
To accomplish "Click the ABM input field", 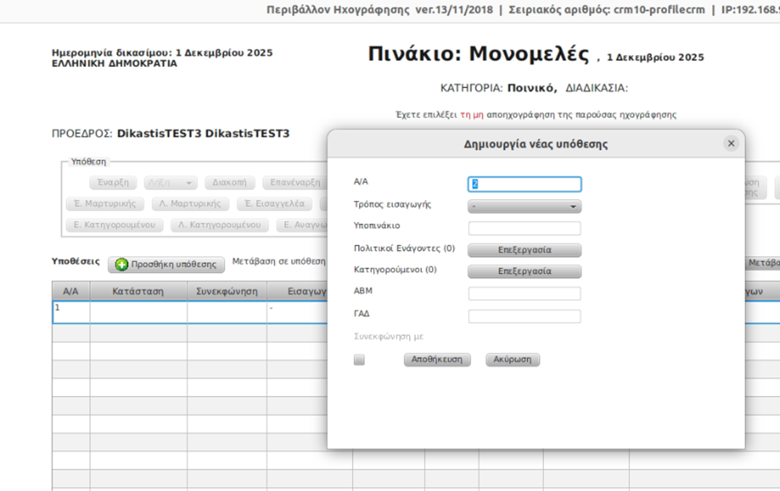I will pyautogui.click(x=524, y=294).
